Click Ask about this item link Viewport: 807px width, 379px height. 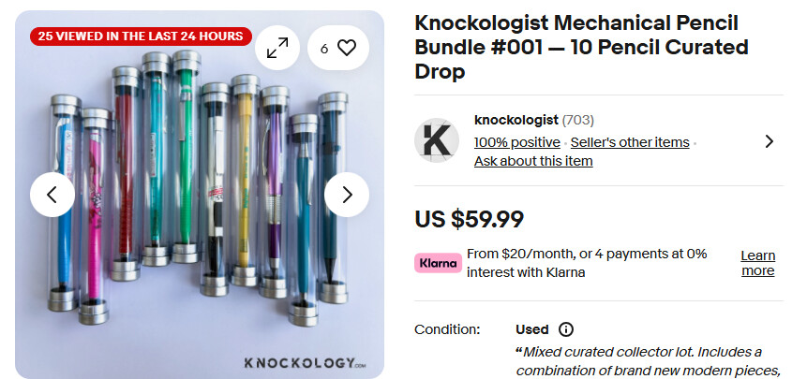(x=533, y=161)
